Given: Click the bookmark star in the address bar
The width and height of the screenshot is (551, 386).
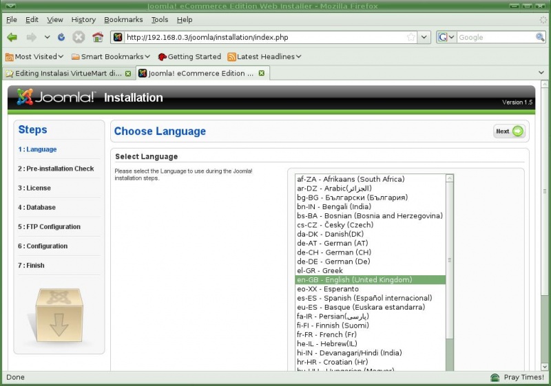Looking at the screenshot, I should (411, 37).
